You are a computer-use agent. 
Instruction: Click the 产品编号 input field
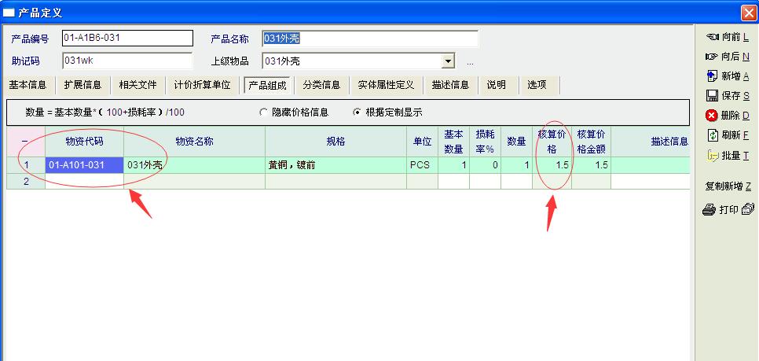tap(126, 38)
